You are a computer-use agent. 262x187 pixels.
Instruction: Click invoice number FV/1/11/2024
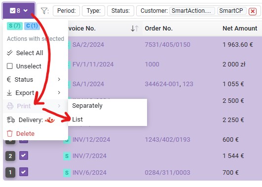pos(93,64)
